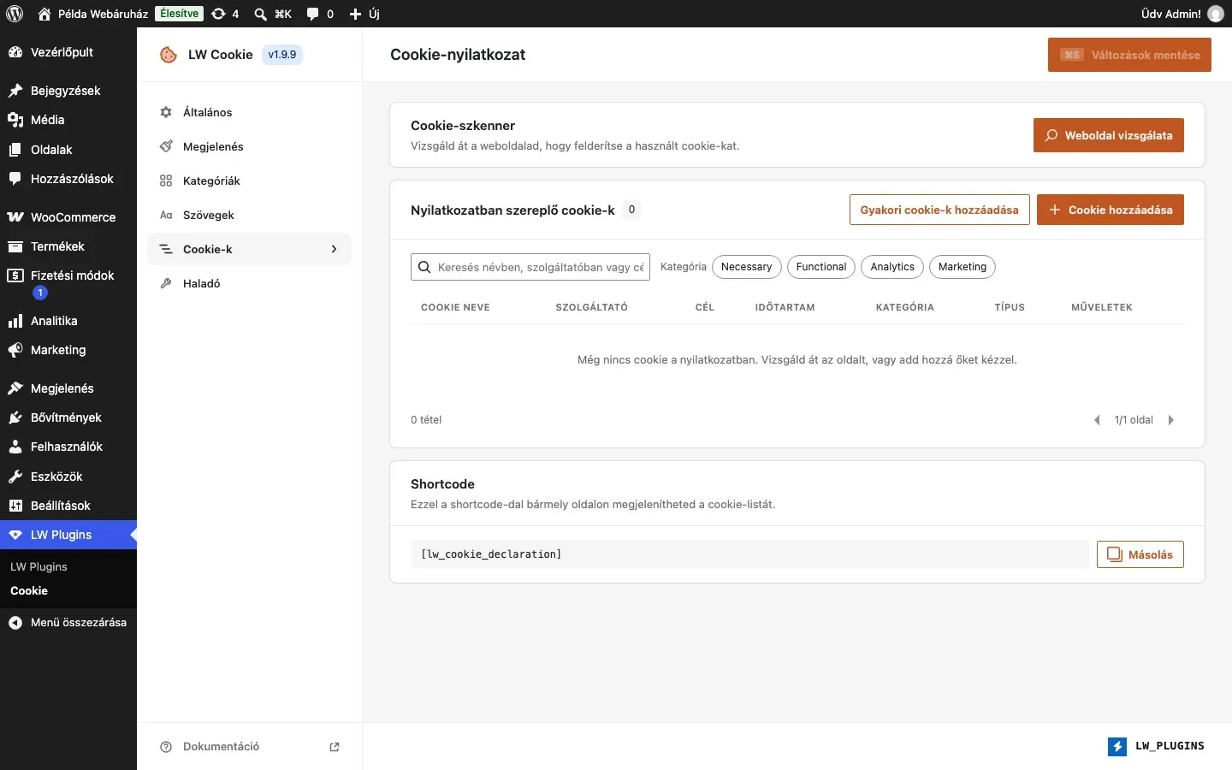Viewport: 1232px width, 770px height.
Task: Go to previous page arrow in pagination
Action: click(x=1097, y=420)
